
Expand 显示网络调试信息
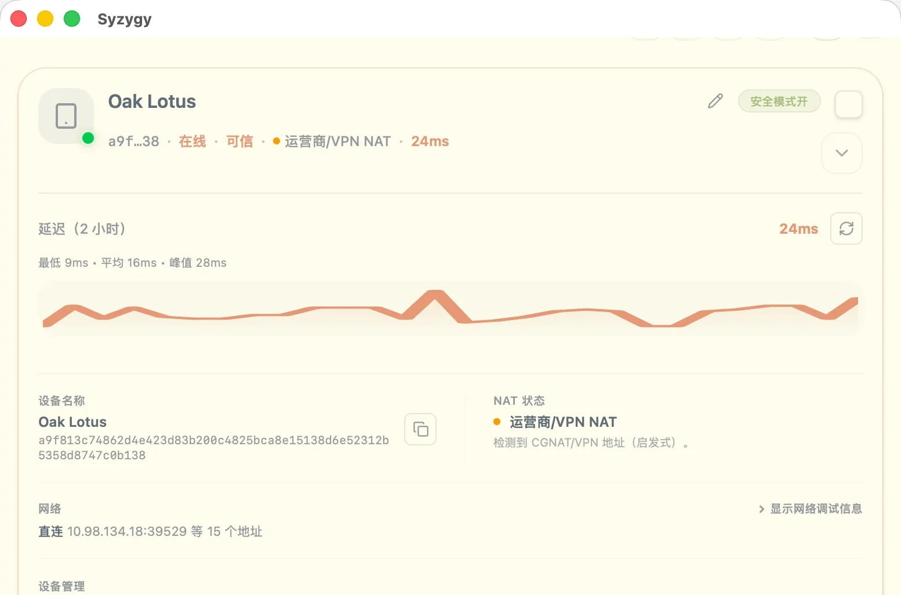coord(811,509)
